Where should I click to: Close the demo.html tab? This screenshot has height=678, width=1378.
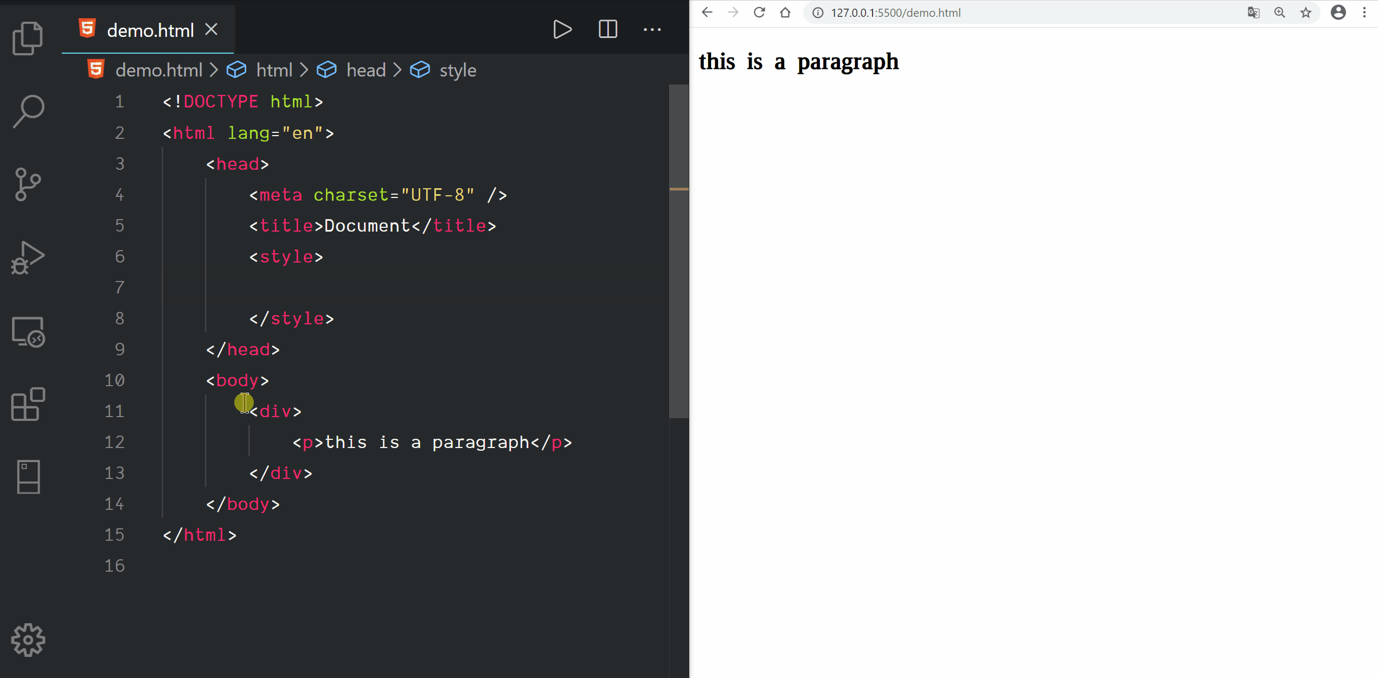click(x=211, y=29)
